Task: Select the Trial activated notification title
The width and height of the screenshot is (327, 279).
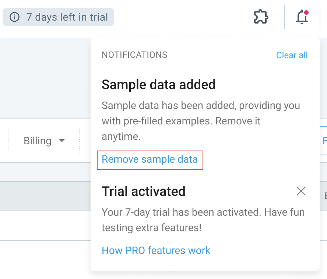Action: (144, 191)
